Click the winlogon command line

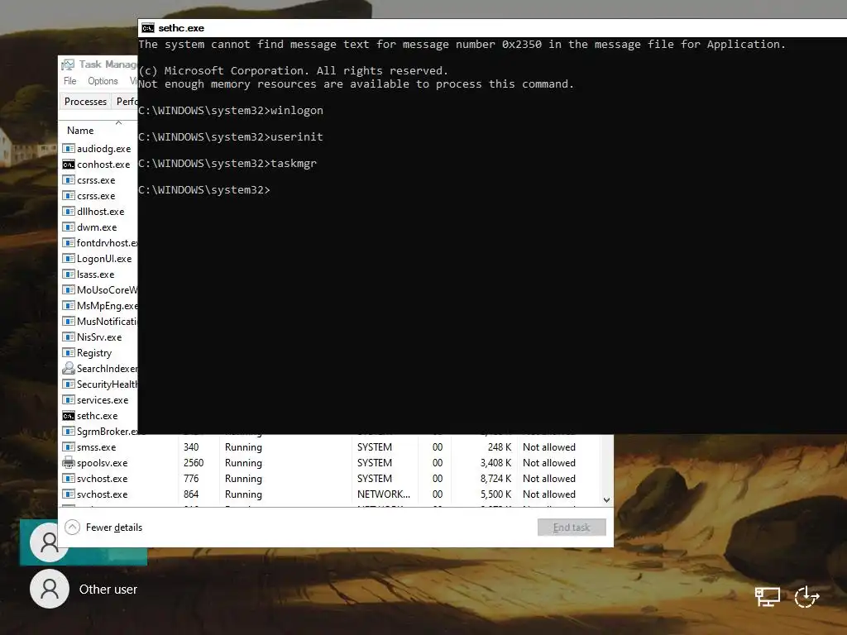pyautogui.click(x=231, y=111)
